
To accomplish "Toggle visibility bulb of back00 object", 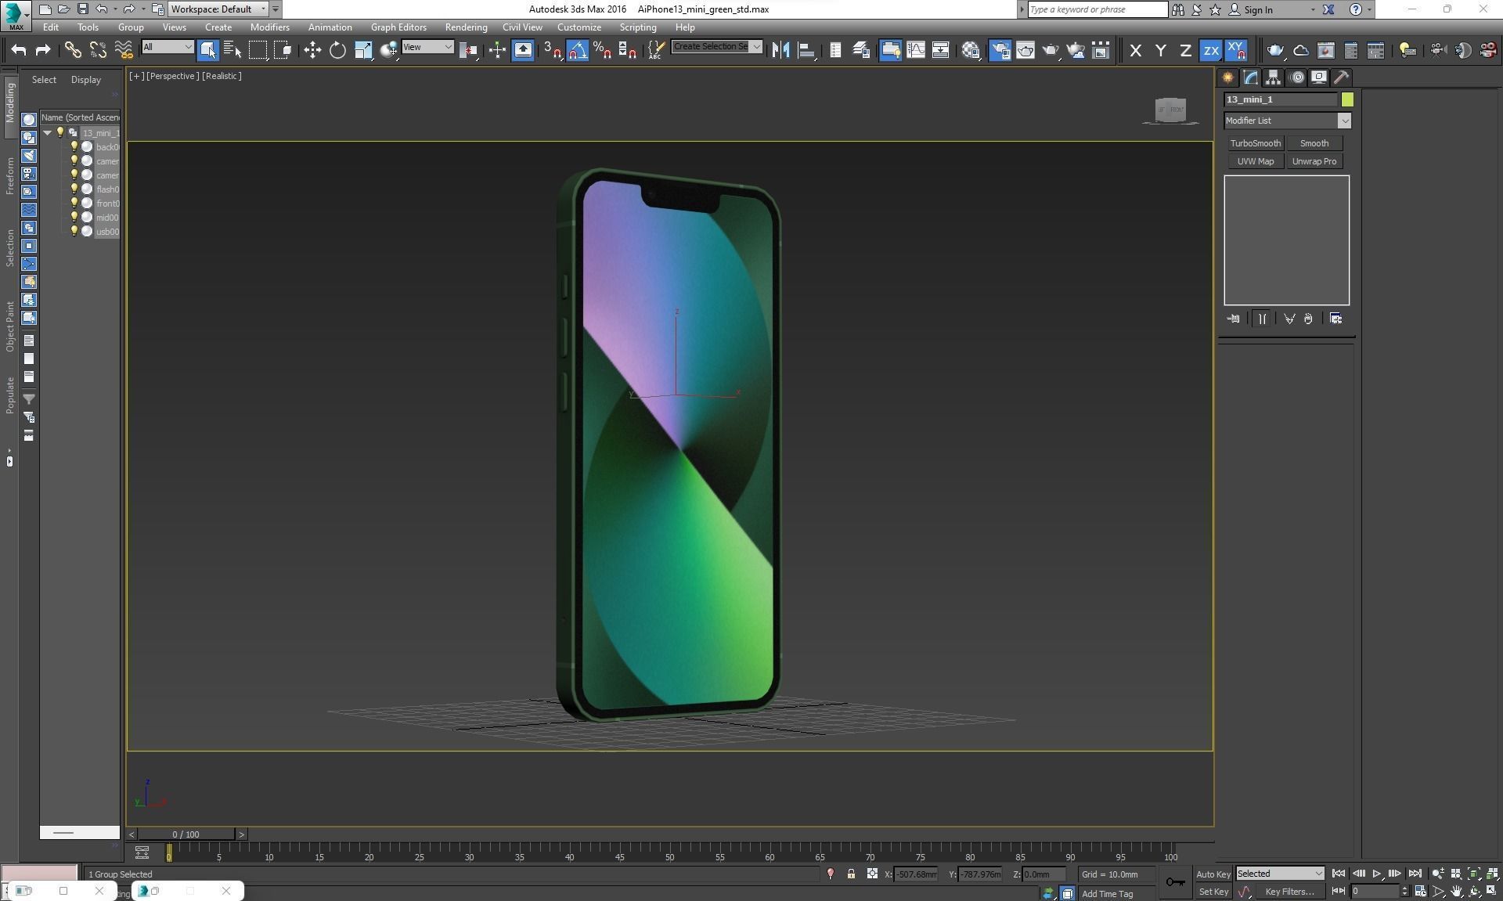I will point(75,146).
